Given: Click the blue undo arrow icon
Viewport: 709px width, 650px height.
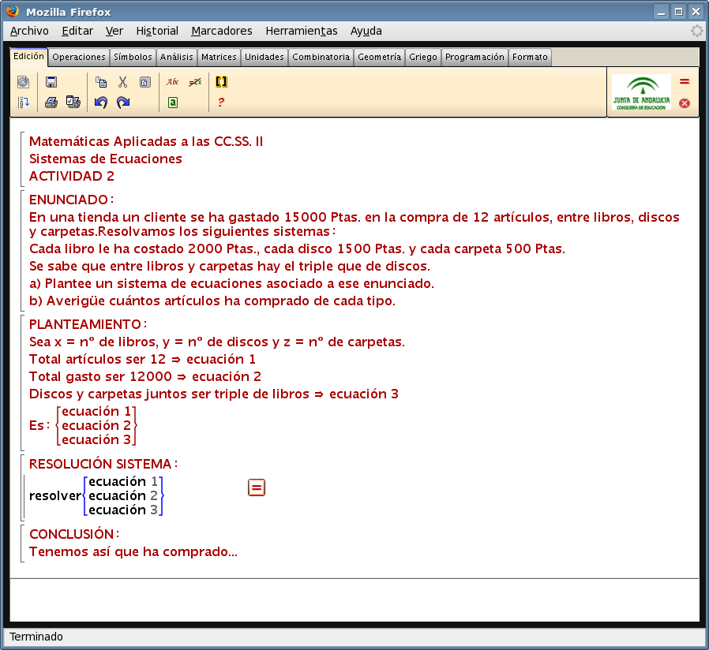Looking at the screenshot, I should click(x=101, y=103).
